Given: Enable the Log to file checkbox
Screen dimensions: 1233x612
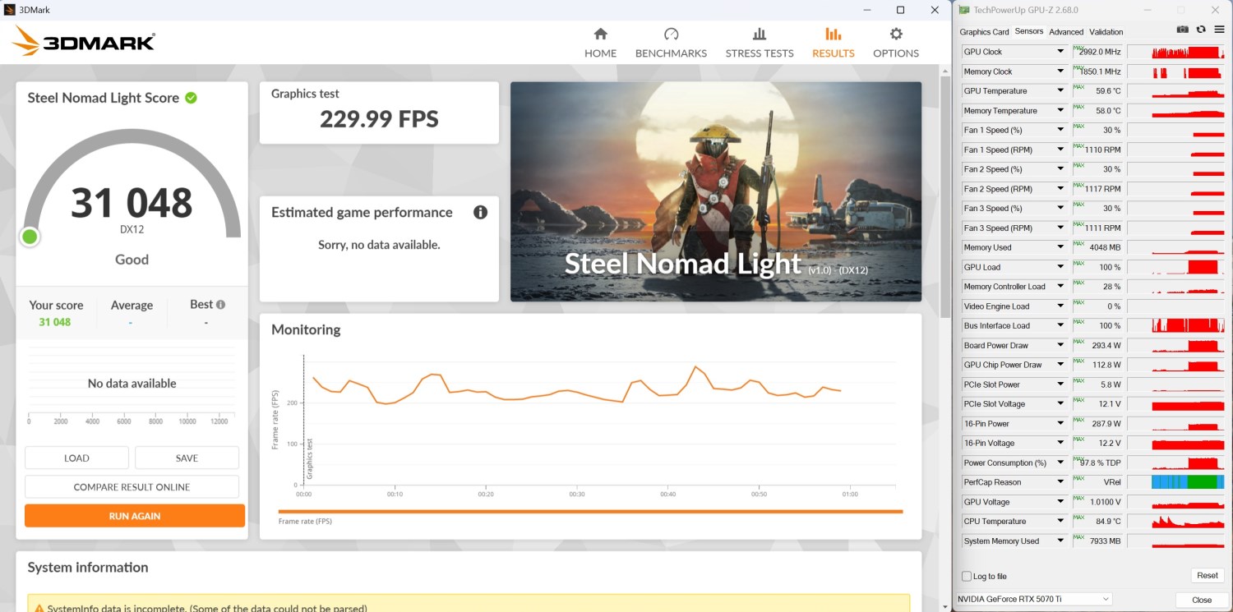Looking at the screenshot, I should [x=967, y=576].
